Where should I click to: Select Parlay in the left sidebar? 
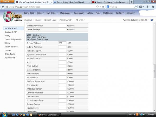pos(7,36)
